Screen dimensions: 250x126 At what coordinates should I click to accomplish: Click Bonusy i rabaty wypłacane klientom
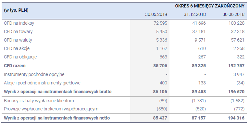(x=39, y=101)
